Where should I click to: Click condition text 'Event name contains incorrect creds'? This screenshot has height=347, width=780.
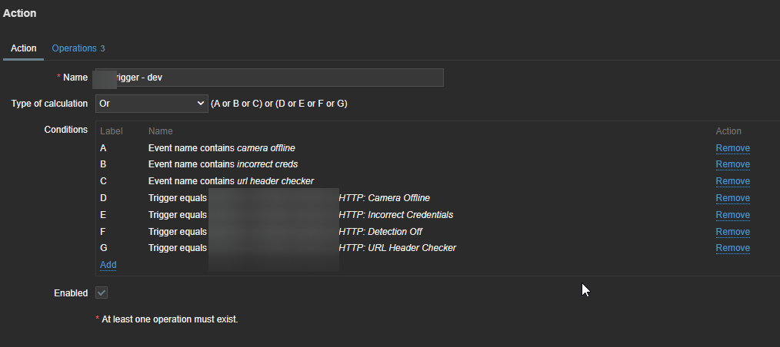(223, 164)
